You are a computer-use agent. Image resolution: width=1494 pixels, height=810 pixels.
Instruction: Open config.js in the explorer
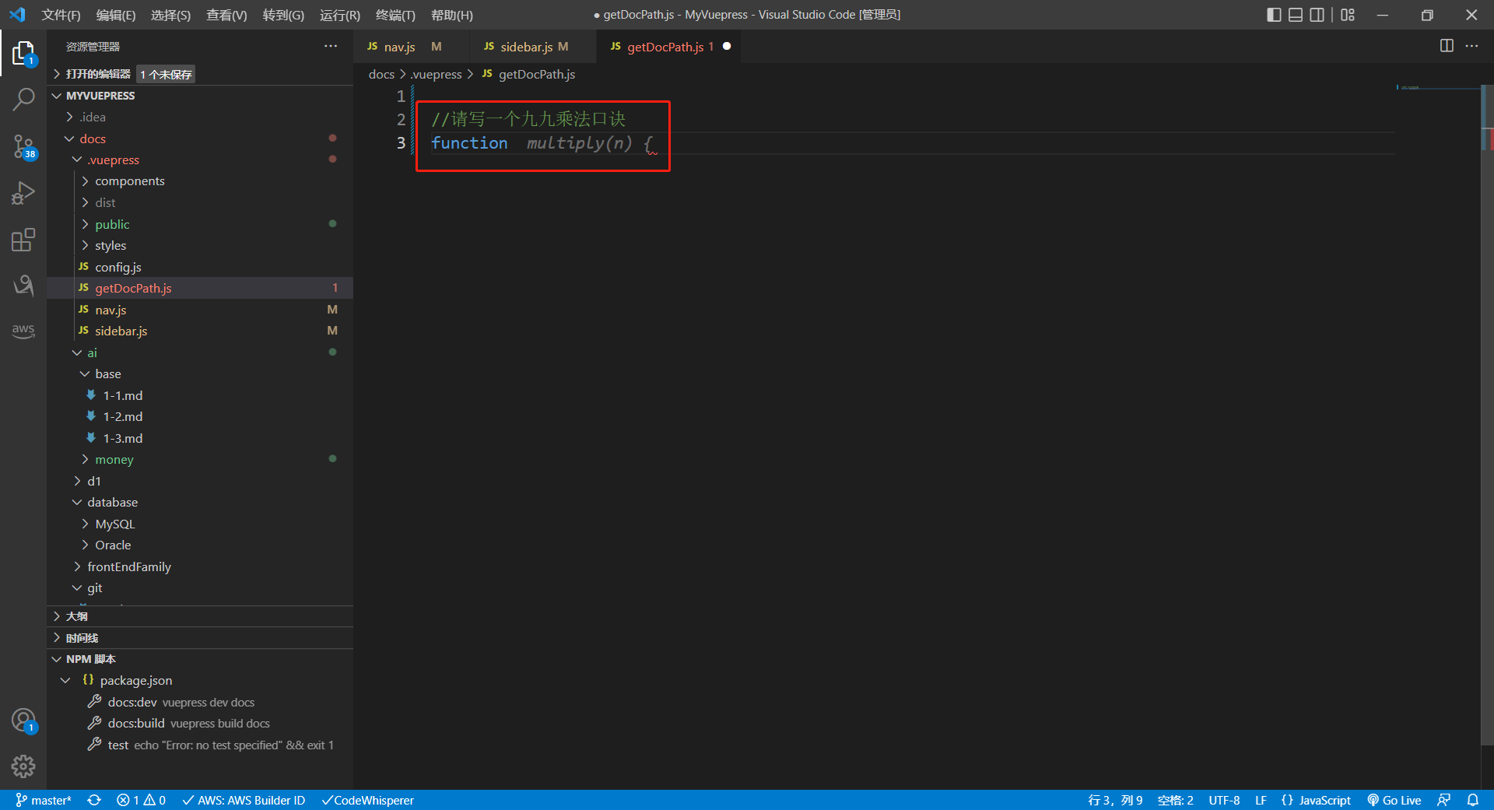[118, 267]
